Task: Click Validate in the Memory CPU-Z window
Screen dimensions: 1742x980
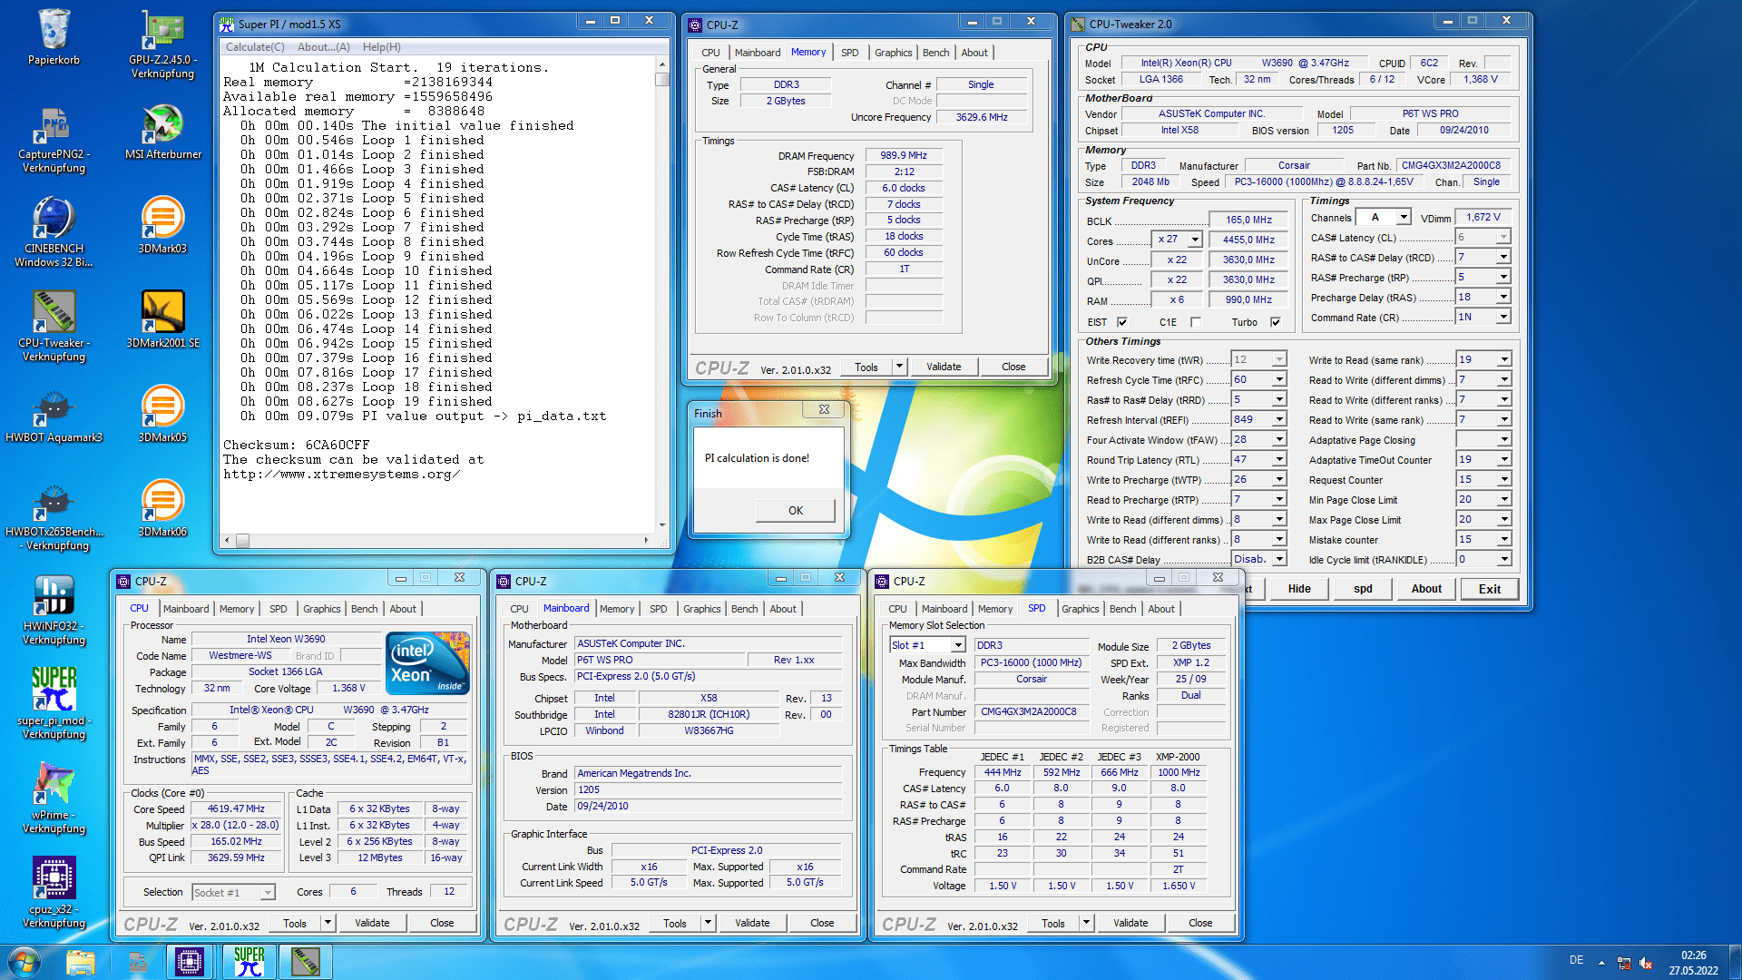Action: (x=944, y=367)
